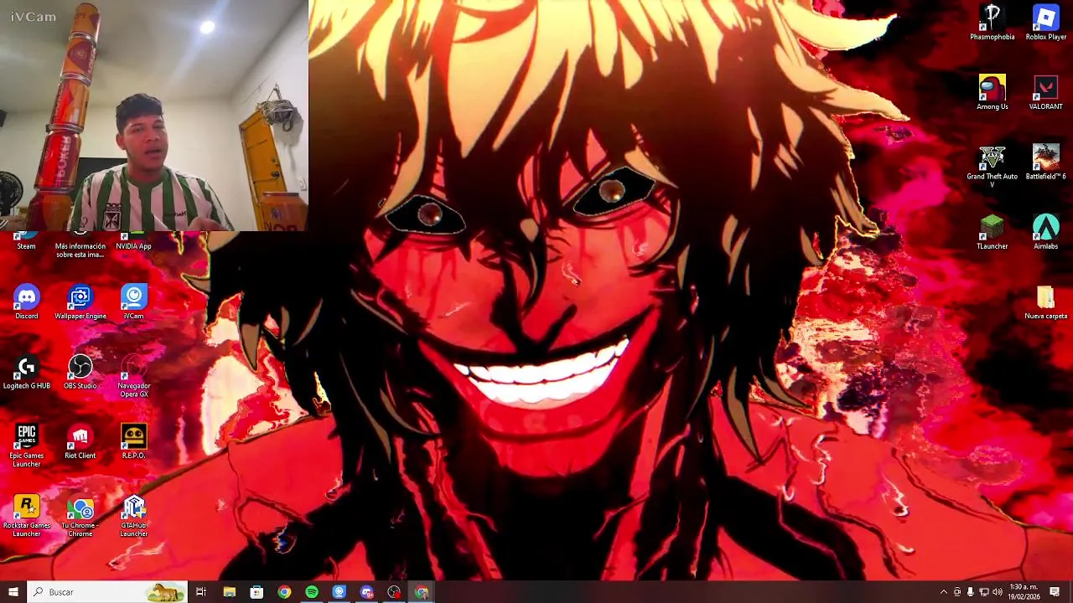Click the iVCam webcam feed overlay
The width and height of the screenshot is (1073, 603).
click(x=154, y=116)
